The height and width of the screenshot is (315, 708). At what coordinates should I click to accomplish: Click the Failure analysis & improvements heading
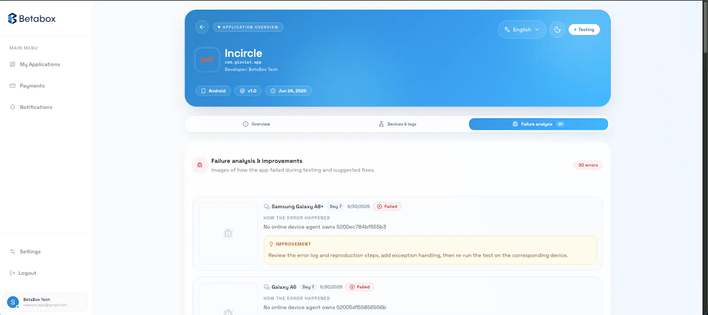click(257, 161)
